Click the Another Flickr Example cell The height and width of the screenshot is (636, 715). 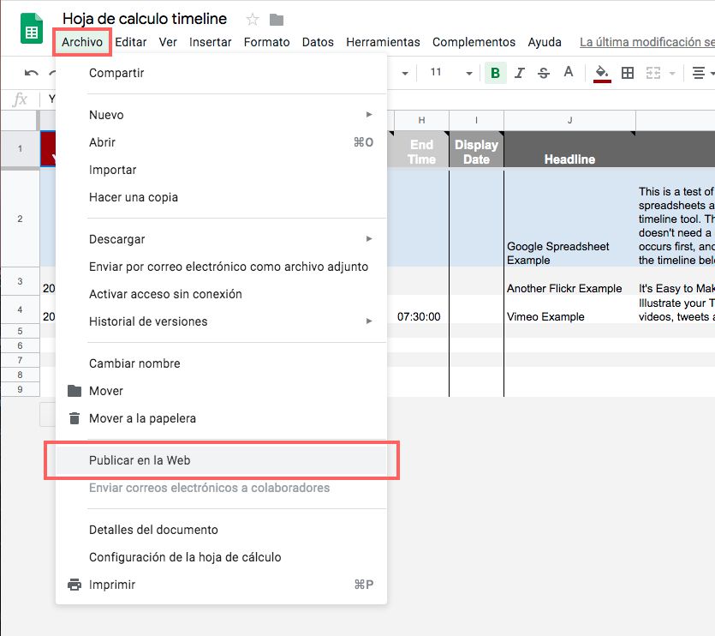pyautogui.click(x=570, y=281)
